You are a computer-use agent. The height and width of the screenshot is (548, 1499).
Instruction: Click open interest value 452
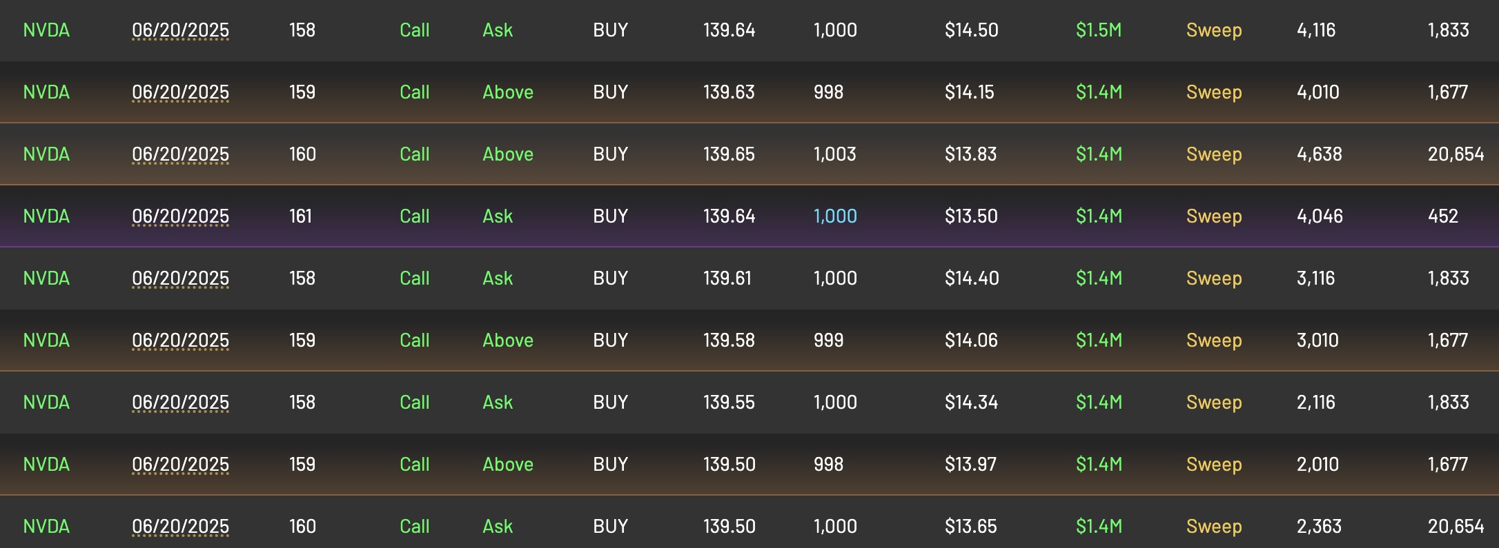(1442, 216)
